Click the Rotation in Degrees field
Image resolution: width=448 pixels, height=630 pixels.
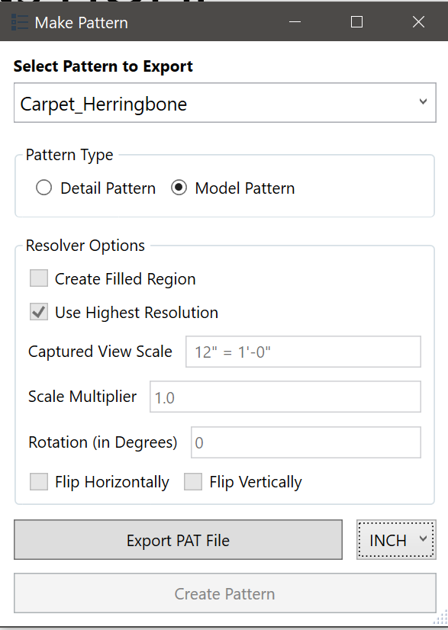coord(305,442)
